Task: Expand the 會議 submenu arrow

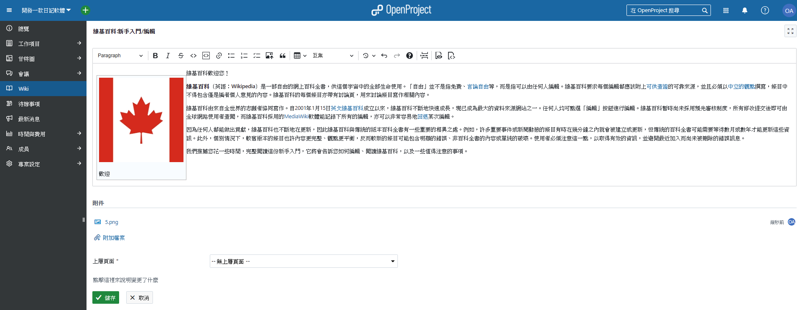Action: pyautogui.click(x=79, y=73)
